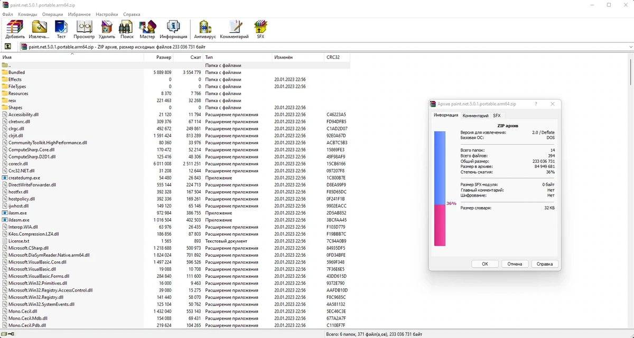Image resolution: width=634 pixels, height=338 pixels.
Task: Open the Настройки menu
Action: point(107,14)
